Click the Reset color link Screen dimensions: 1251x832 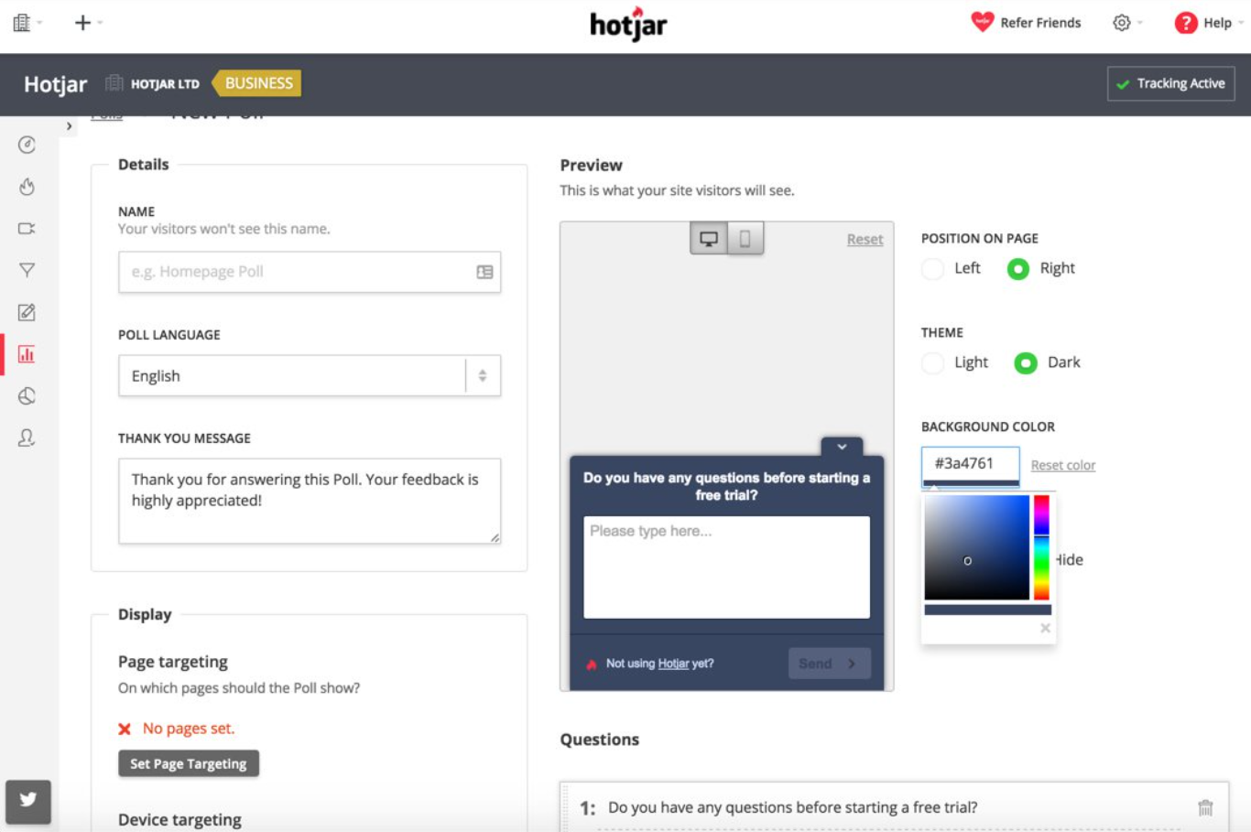click(1063, 465)
